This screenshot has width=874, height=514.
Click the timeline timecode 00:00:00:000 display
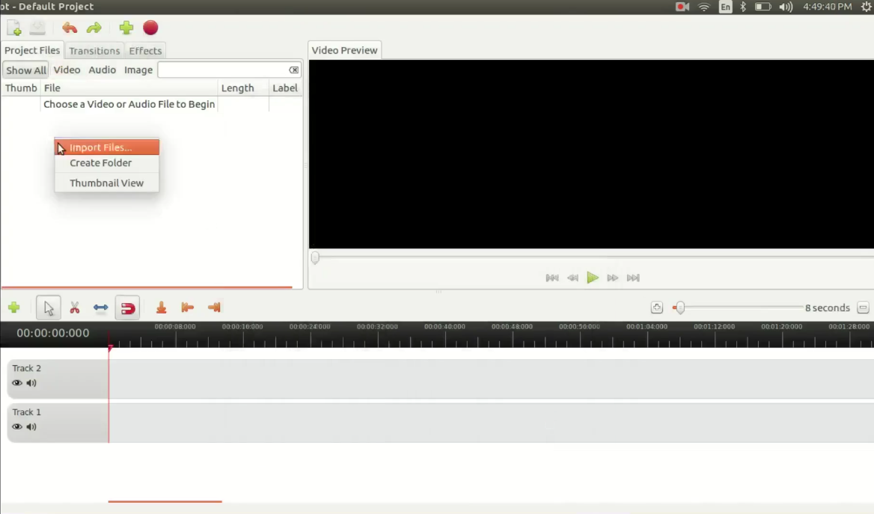pos(53,333)
